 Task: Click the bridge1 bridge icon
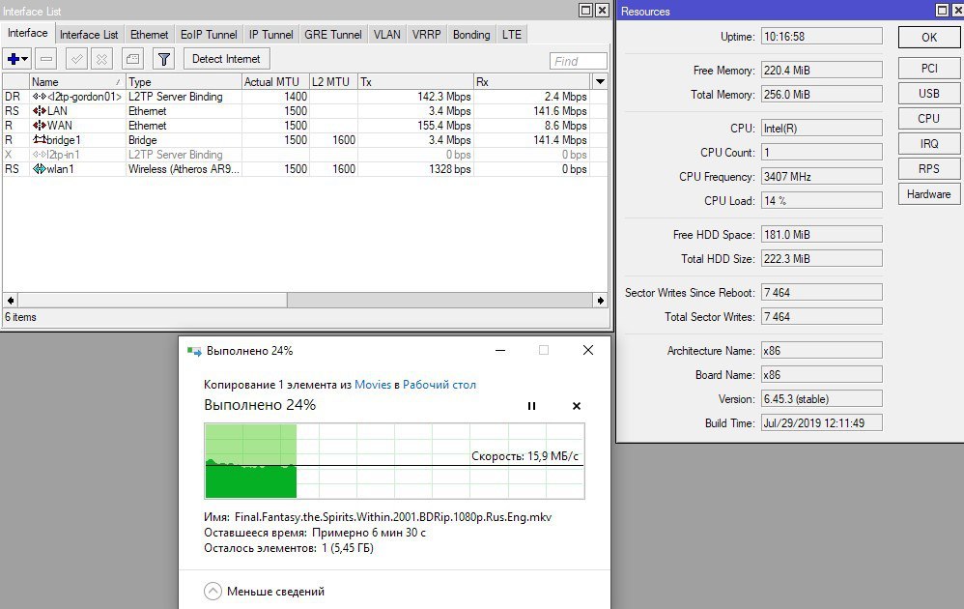point(40,139)
